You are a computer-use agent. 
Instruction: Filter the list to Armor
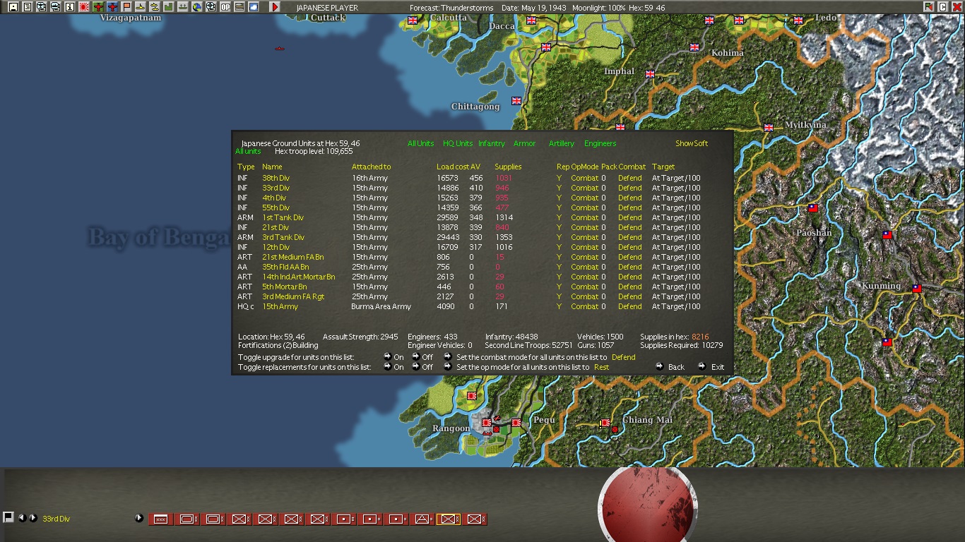525,144
